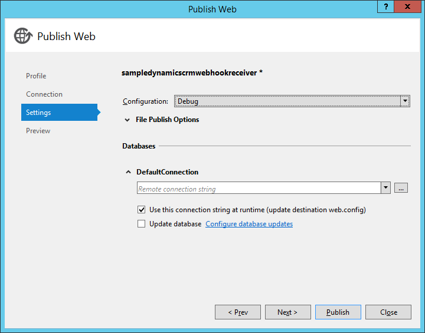The width and height of the screenshot is (425, 333).
Task: Switch to the Profile step
Action: pos(36,76)
